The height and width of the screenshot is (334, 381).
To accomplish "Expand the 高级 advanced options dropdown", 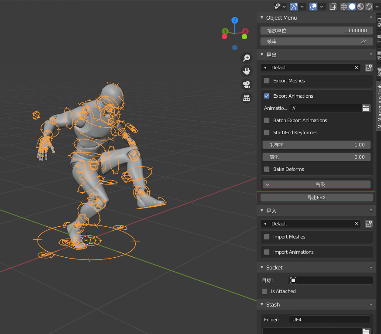I will pos(316,184).
